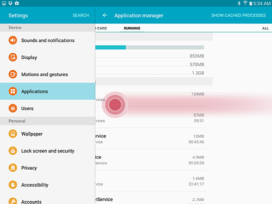This screenshot has height=204, width=272.
Task: Open Sounds and notifications speaker icon
Action: [x=13, y=40]
